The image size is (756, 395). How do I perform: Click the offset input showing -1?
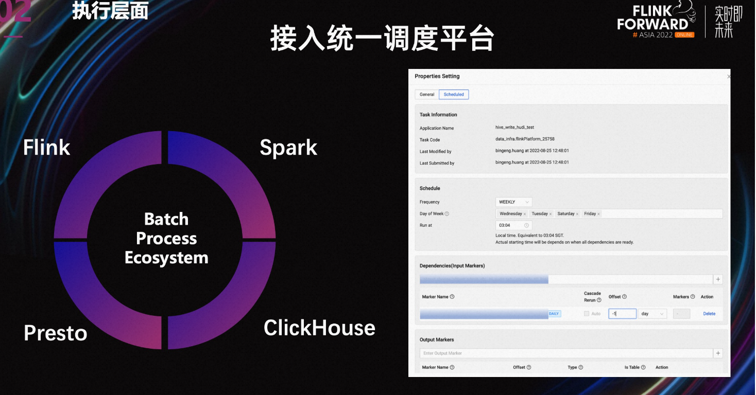[x=622, y=314]
